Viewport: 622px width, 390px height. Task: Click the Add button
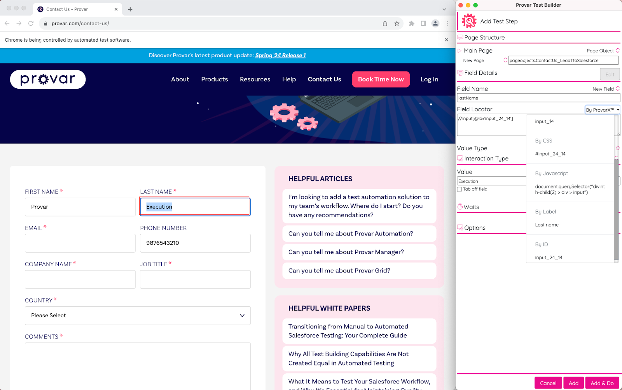[574, 383]
